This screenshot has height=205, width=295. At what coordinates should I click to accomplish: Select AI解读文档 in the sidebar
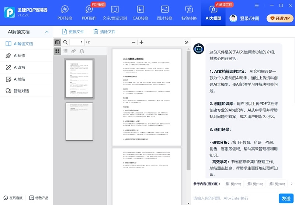[x=26, y=44]
